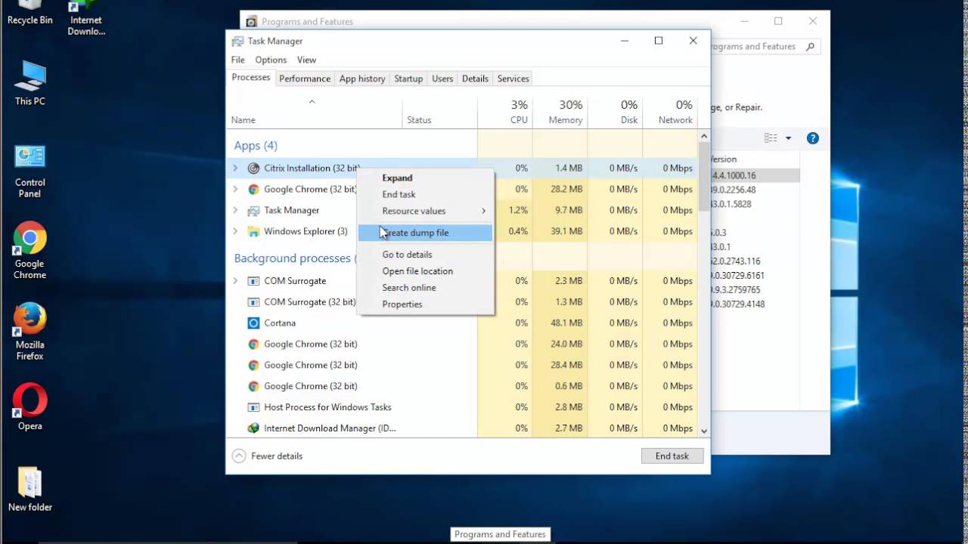968x544 pixels.
Task: Open the File menu in Task Manager
Action: click(x=237, y=60)
